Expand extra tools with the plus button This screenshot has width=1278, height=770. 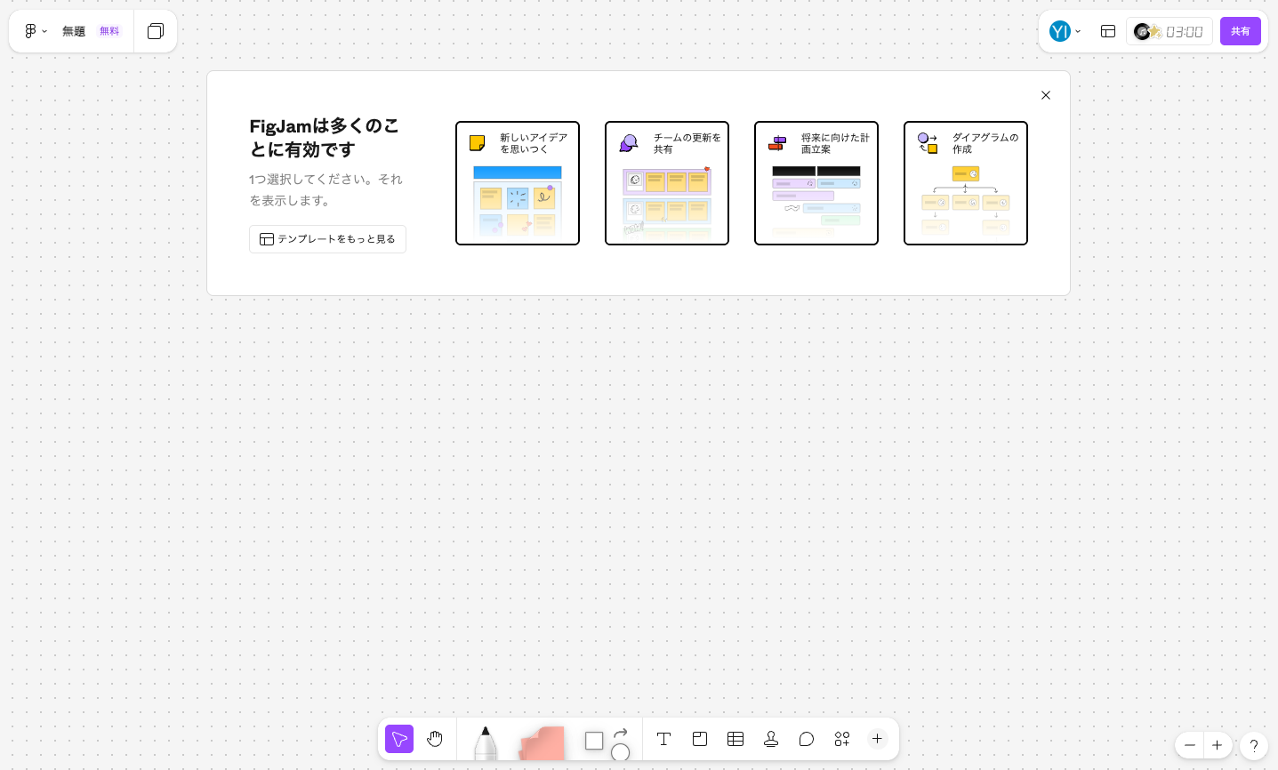[x=877, y=739]
